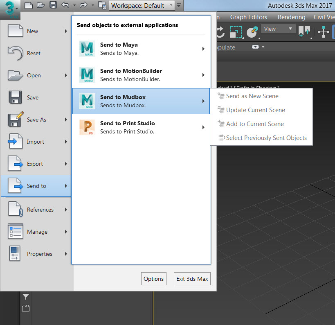The image size is (335, 325).
Task: Choose Open in the application menu
Action: (36, 75)
